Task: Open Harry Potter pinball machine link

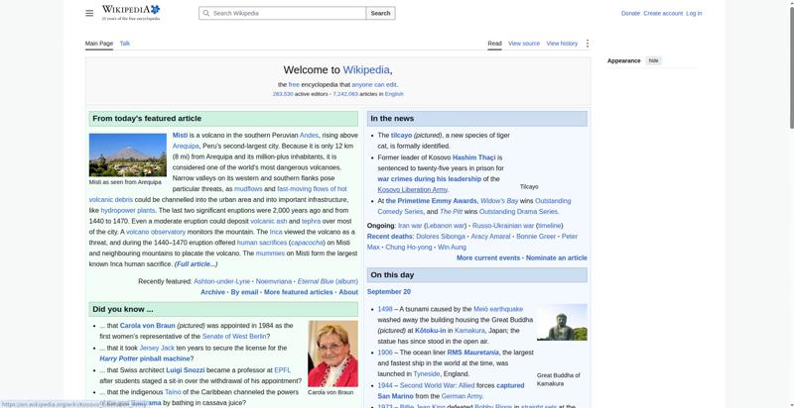Action: click(145, 358)
